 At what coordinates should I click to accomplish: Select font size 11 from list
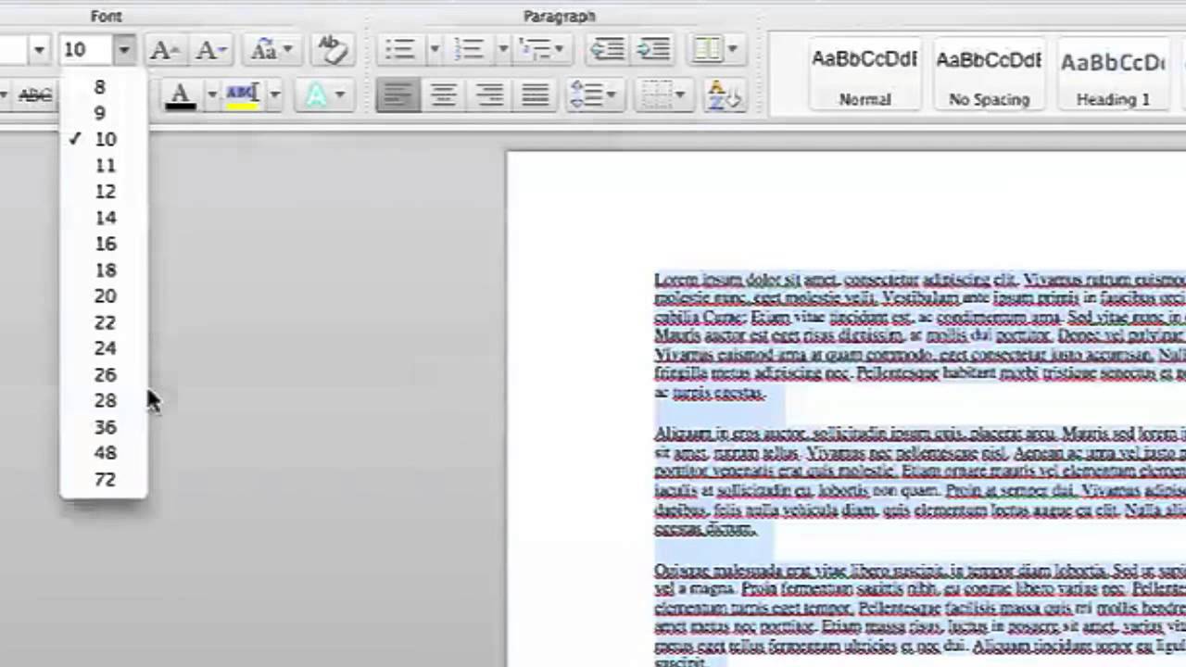click(x=104, y=166)
